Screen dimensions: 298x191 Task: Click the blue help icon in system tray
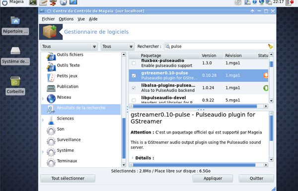point(255,2)
